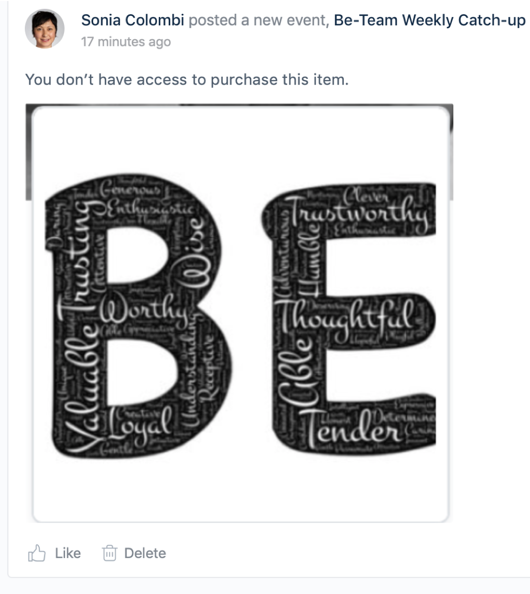Click the 'You don't have access' message
This screenshot has width=530, height=594.
click(187, 79)
